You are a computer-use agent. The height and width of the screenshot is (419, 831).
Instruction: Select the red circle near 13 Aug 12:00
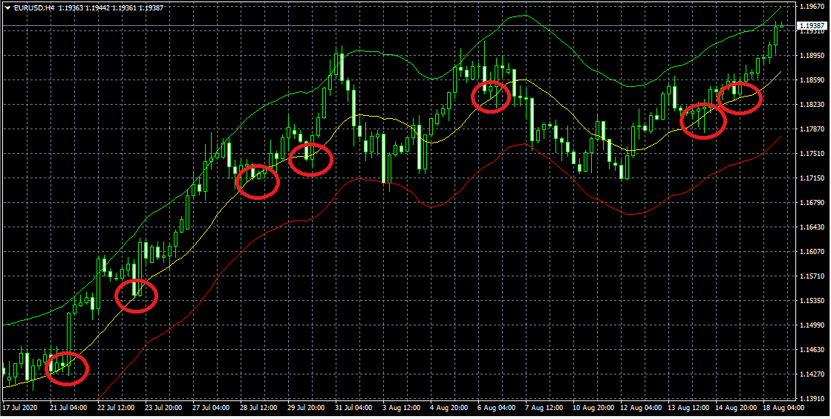coord(703,121)
